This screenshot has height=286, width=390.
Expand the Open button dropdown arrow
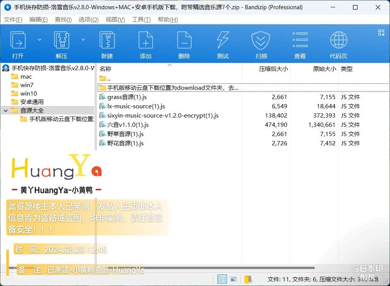(x=39, y=39)
